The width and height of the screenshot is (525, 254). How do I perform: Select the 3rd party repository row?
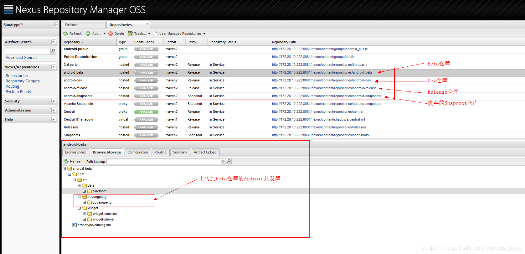tap(293, 65)
